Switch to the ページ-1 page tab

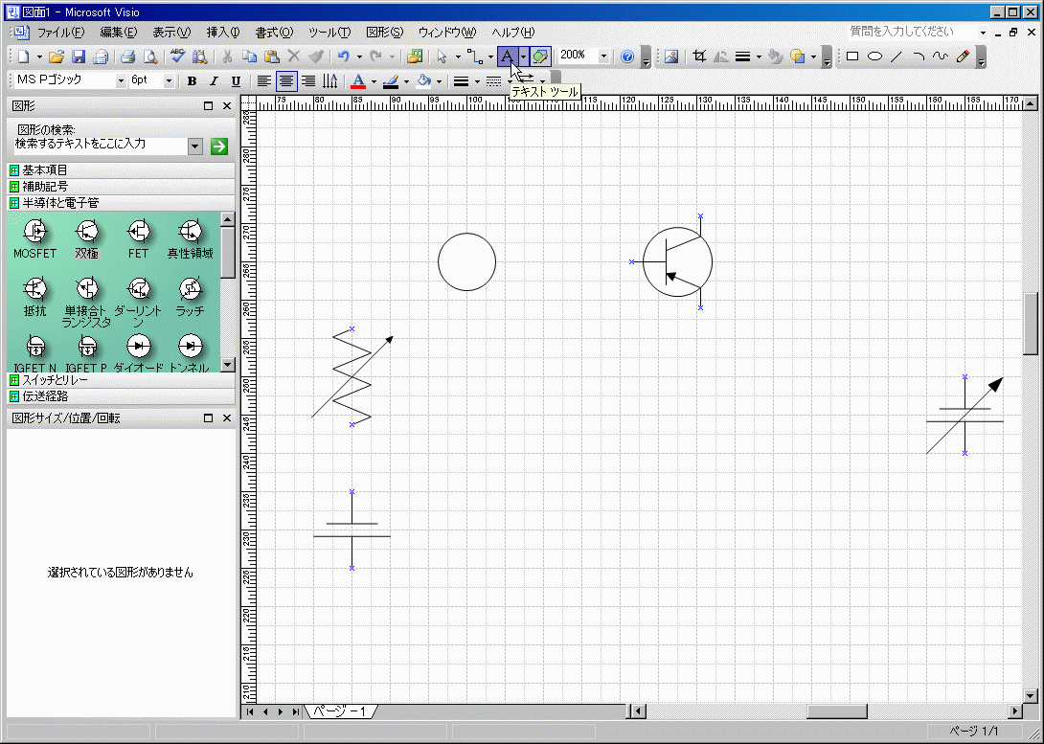click(x=340, y=711)
